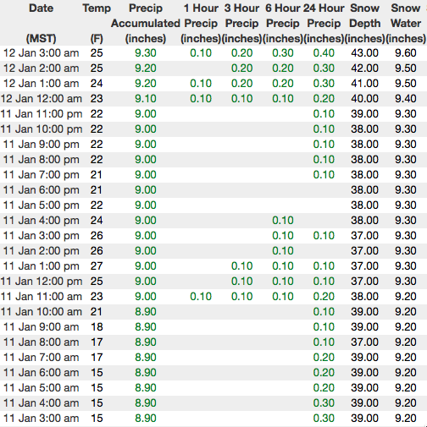427x427 pixels.
Task: Click the Temp (F) column header
Action: 97,23
